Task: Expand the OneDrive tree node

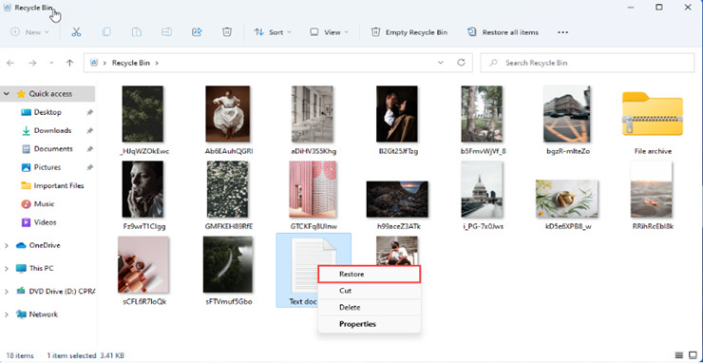Action: tap(7, 245)
